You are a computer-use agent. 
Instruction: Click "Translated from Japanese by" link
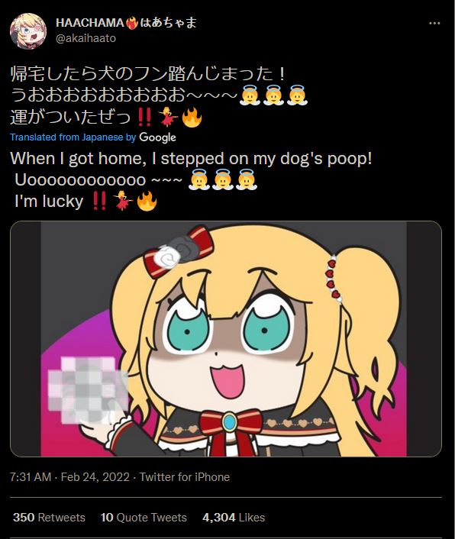pos(73,137)
